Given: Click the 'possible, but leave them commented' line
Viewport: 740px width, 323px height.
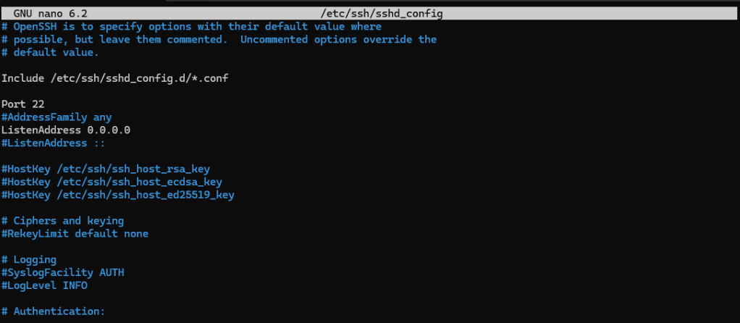Looking at the screenshot, I should [x=217, y=40].
